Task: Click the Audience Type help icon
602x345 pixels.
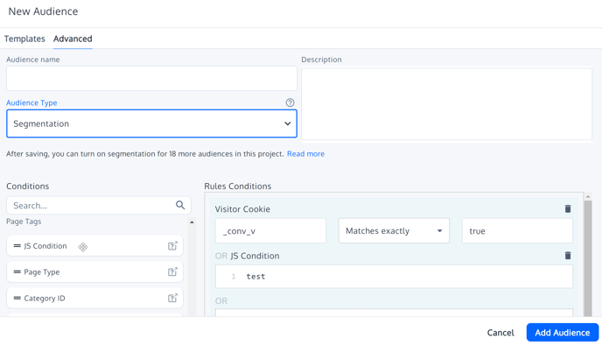Action: click(x=290, y=102)
